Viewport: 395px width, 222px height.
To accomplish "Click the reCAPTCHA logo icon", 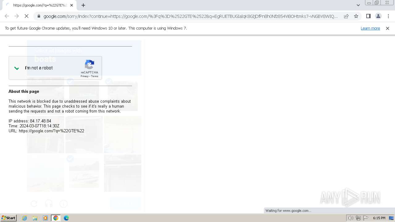I will 89,65.
